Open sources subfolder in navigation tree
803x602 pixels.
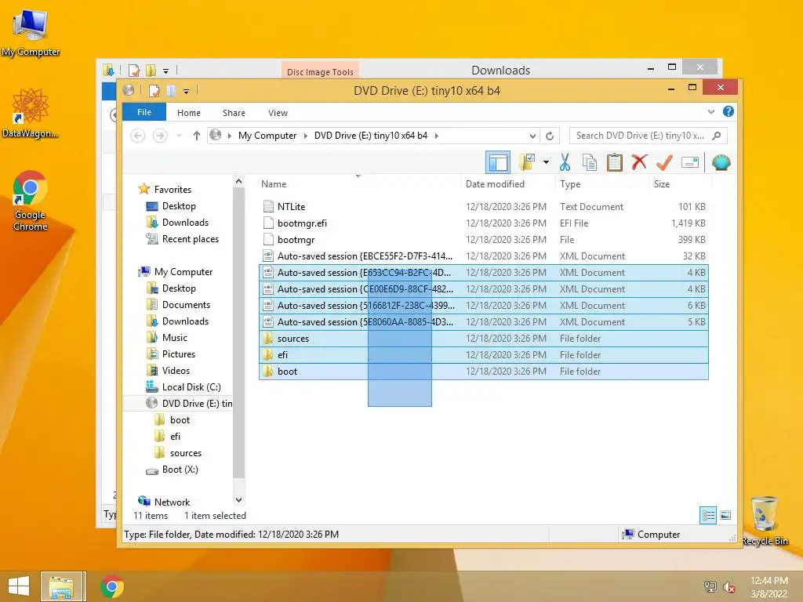[185, 453]
